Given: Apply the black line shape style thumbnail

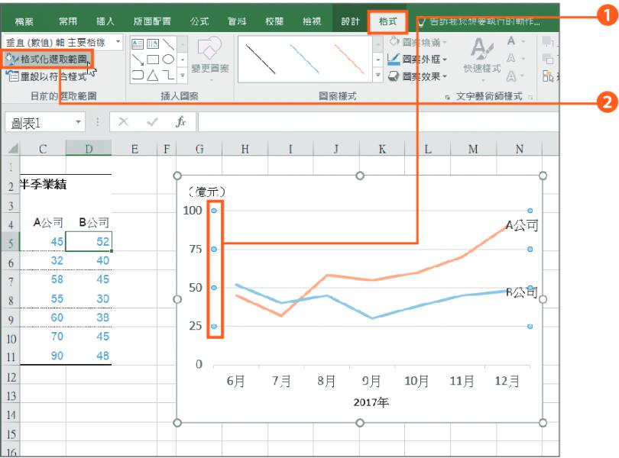Looking at the screenshot, I should [261, 59].
